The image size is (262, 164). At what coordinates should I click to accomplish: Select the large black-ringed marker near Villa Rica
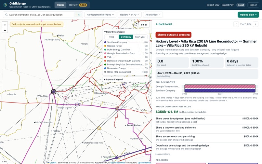(54, 92)
